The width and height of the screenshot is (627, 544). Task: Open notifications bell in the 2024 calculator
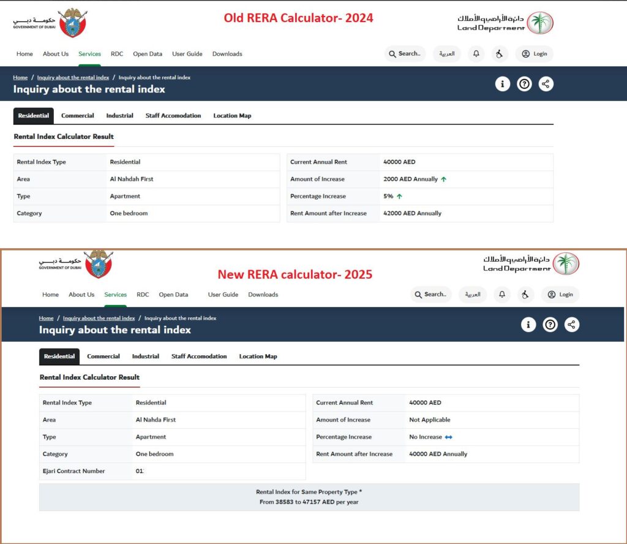pyautogui.click(x=476, y=53)
